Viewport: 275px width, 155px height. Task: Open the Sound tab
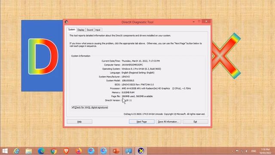click(x=90, y=30)
